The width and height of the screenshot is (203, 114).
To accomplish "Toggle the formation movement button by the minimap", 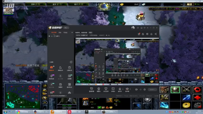I will click(x=45, y=103).
